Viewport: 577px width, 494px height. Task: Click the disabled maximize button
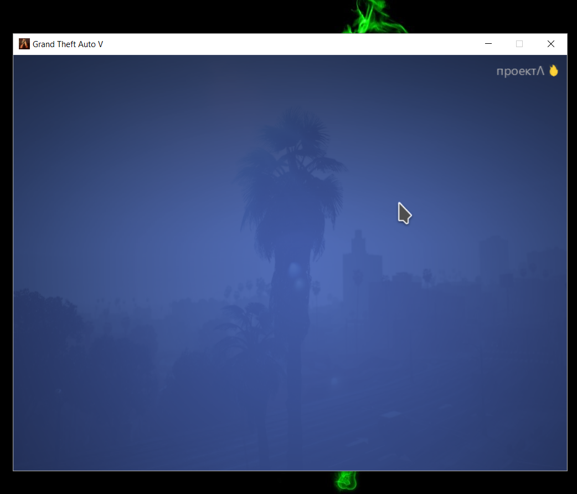click(x=519, y=44)
